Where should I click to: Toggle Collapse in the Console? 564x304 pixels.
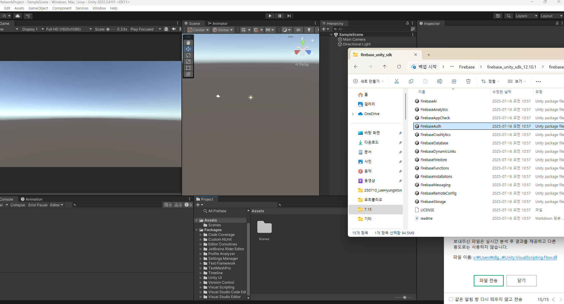tap(18, 205)
